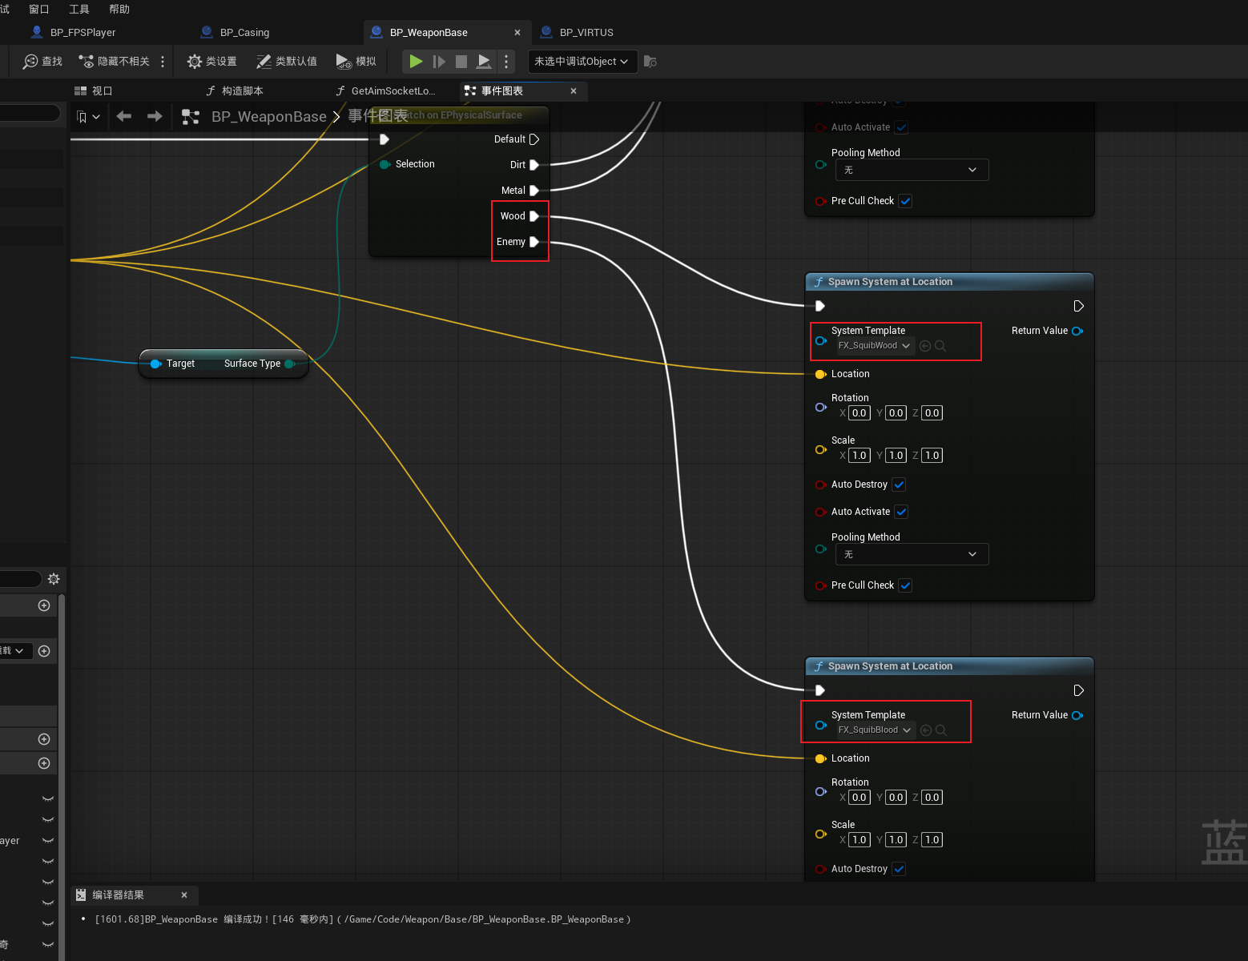Click the Eject button in play controls
This screenshot has height=961, width=1248.
(x=484, y=62)
